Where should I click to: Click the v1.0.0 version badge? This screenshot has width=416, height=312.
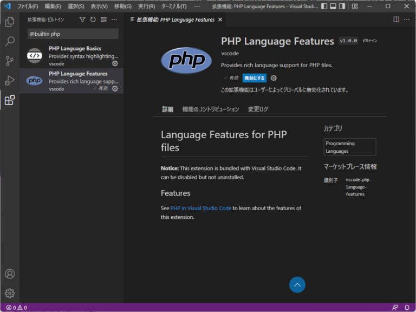click(348, 41)
